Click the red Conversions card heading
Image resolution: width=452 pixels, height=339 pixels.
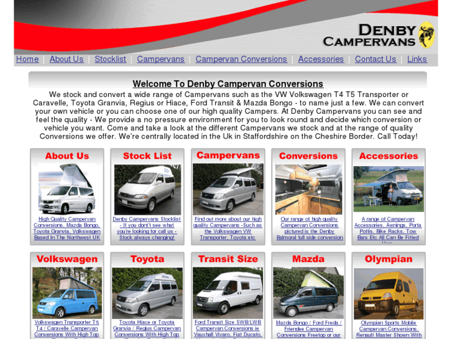pyautogui.click(x=308, y=156)
